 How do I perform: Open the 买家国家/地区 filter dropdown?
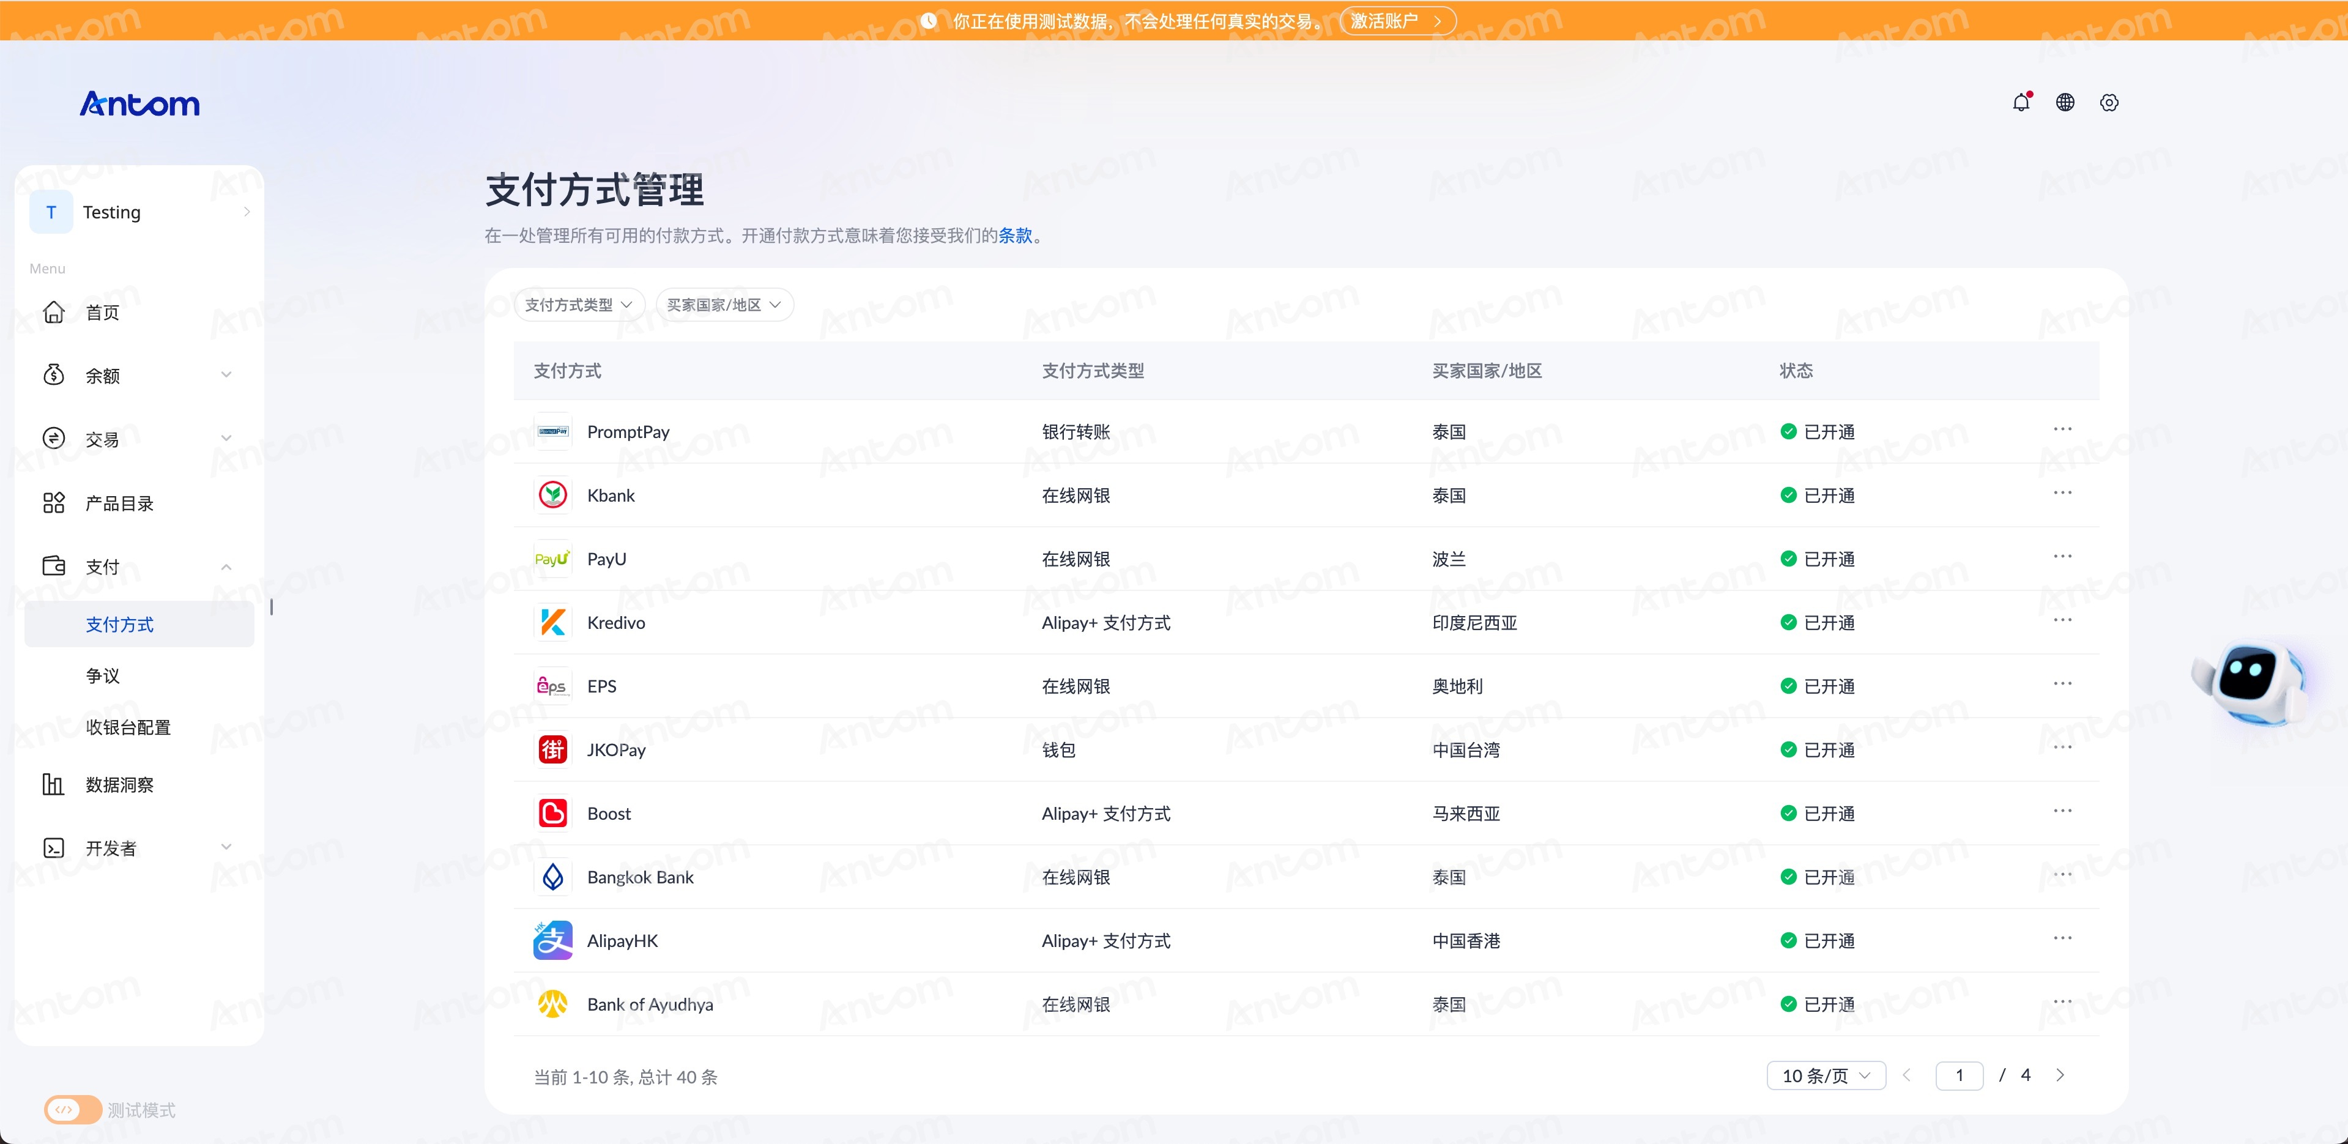[x=724, y=305]
